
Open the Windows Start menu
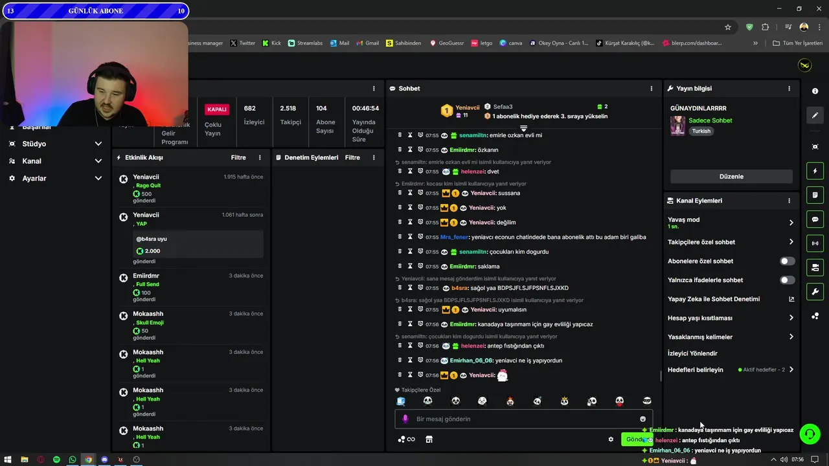click(x=7, y=460)
